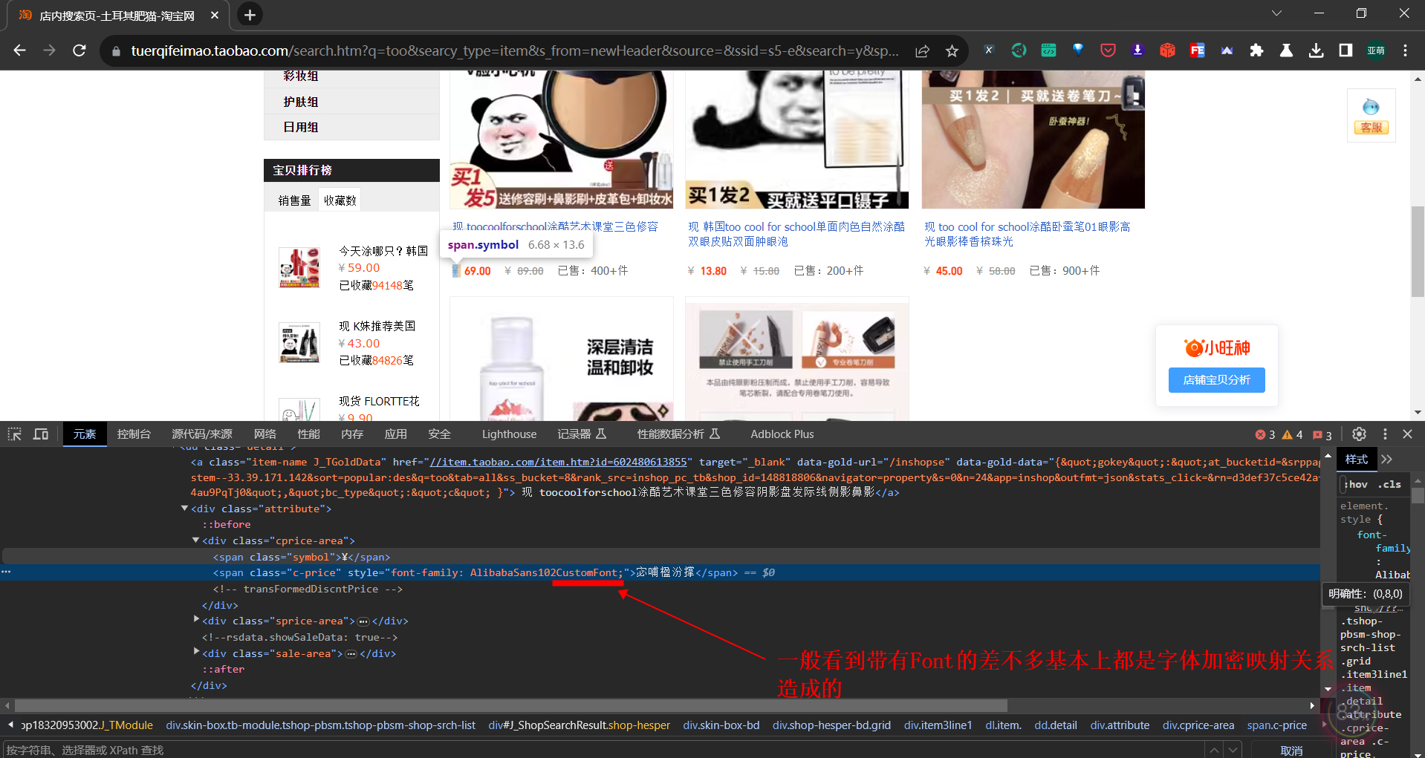Click the 店铺宝贝分析 button
Image resolution: width=1425 pixels, height=758 pixels.
(1216, 380)
